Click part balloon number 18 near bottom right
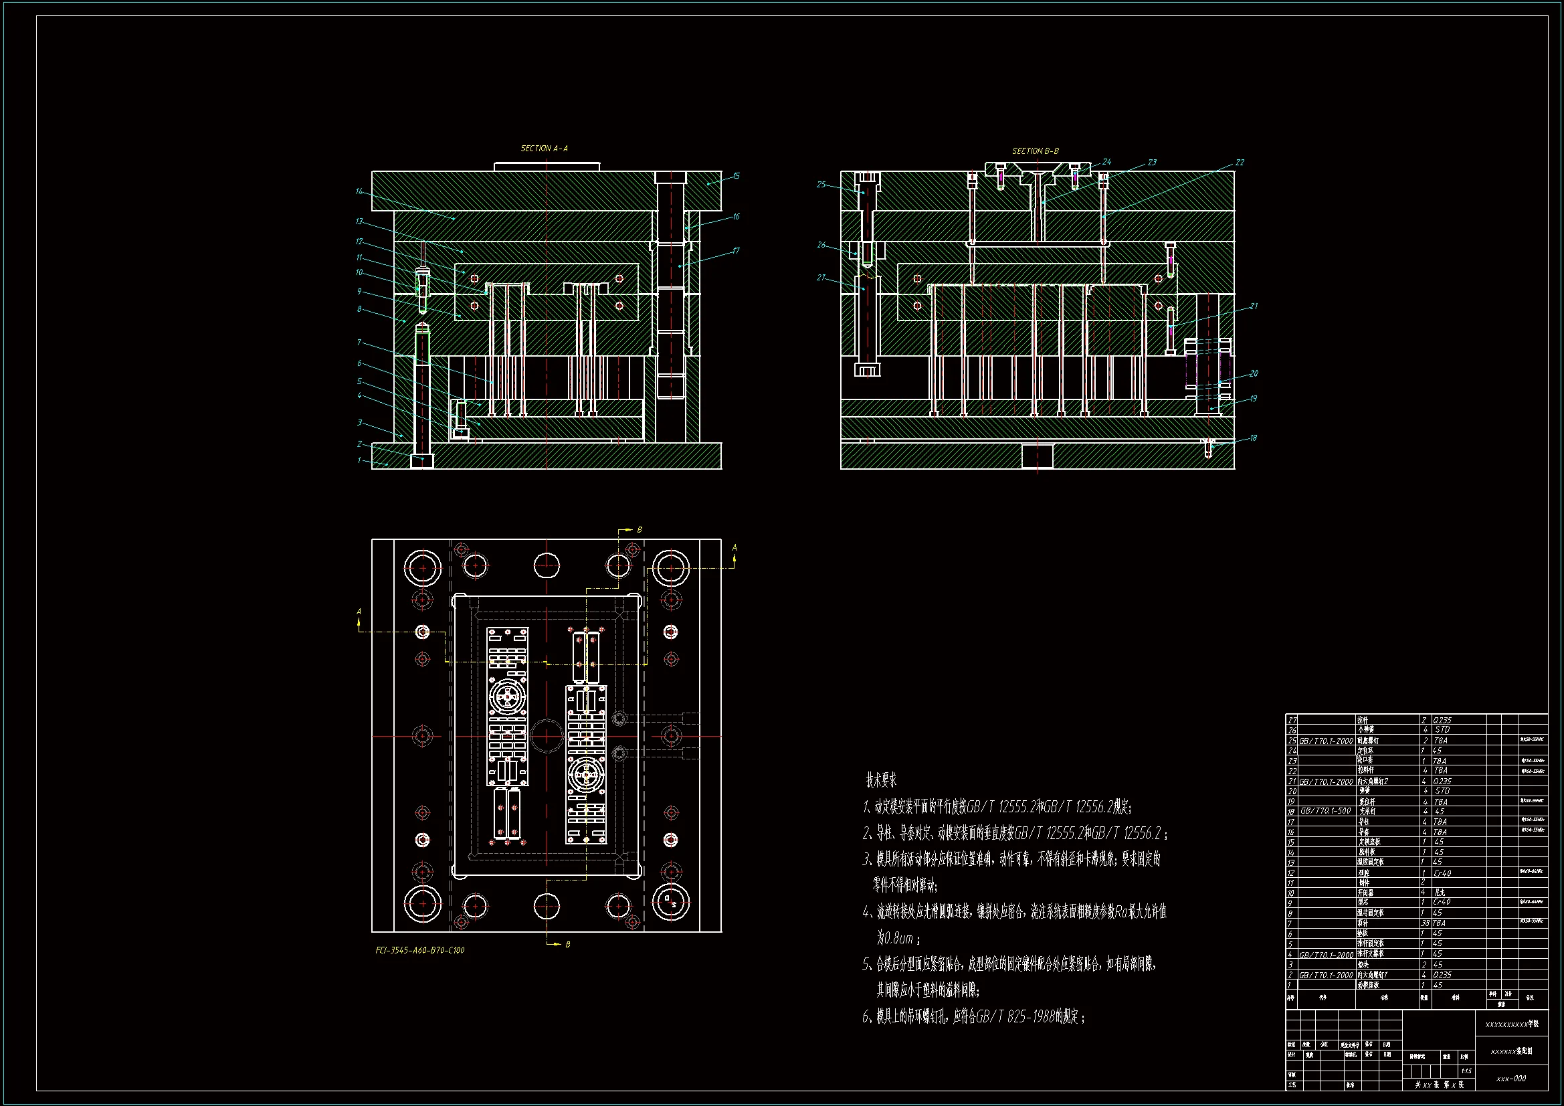Screen dimensions: 1564x1106 (1253, 438)
